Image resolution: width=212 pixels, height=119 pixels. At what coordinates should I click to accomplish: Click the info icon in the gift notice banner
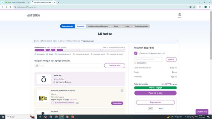tap(35, 41)
